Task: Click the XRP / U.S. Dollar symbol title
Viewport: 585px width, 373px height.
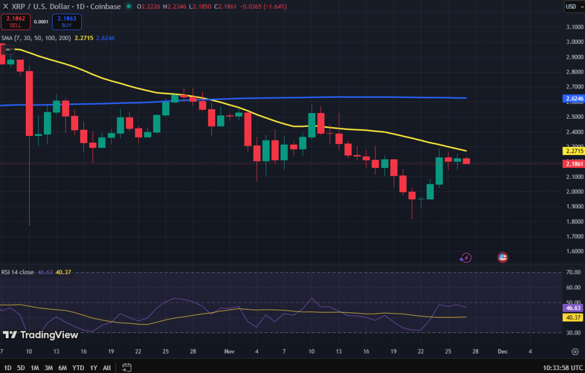Action: pos(41,6)
